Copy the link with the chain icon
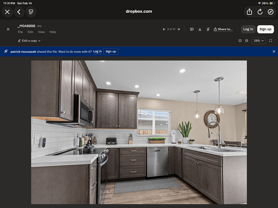278x208 pixels. pyautogui.click(x=208, y=29)
